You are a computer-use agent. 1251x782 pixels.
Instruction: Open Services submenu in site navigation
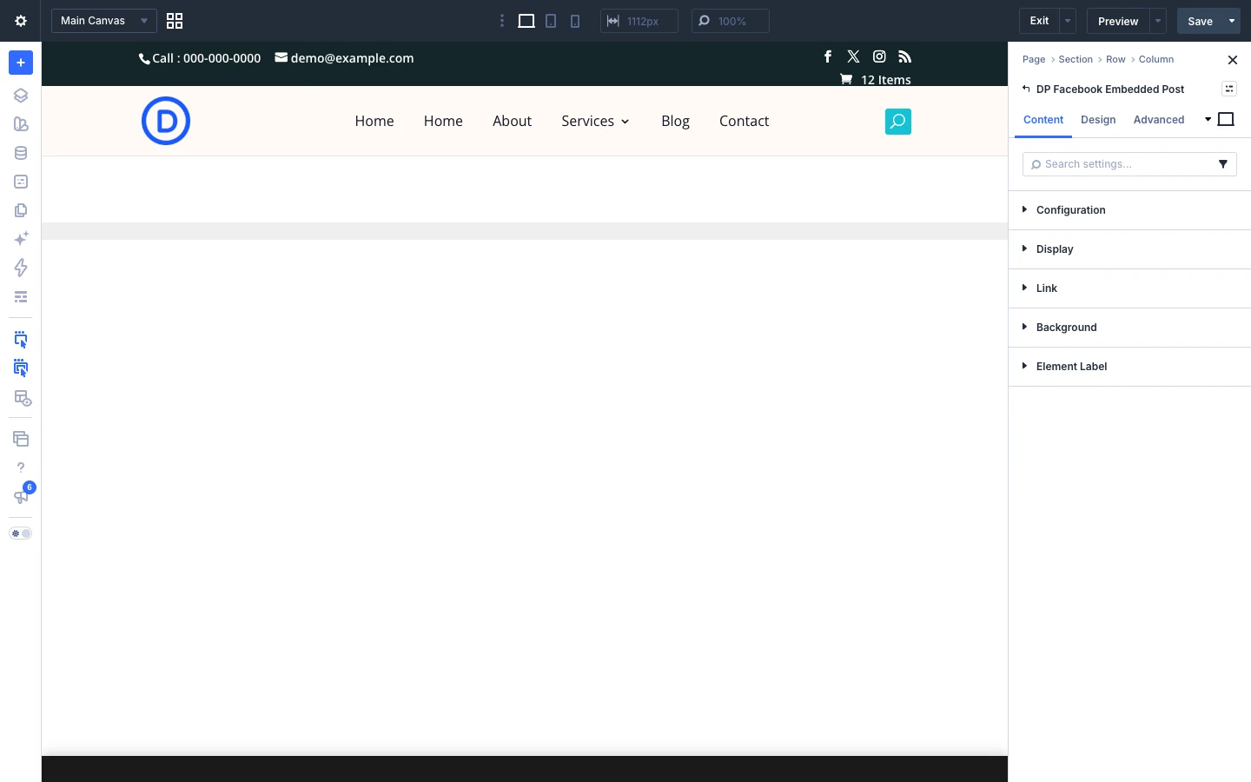pyautogui.click(x=595, y=121)
